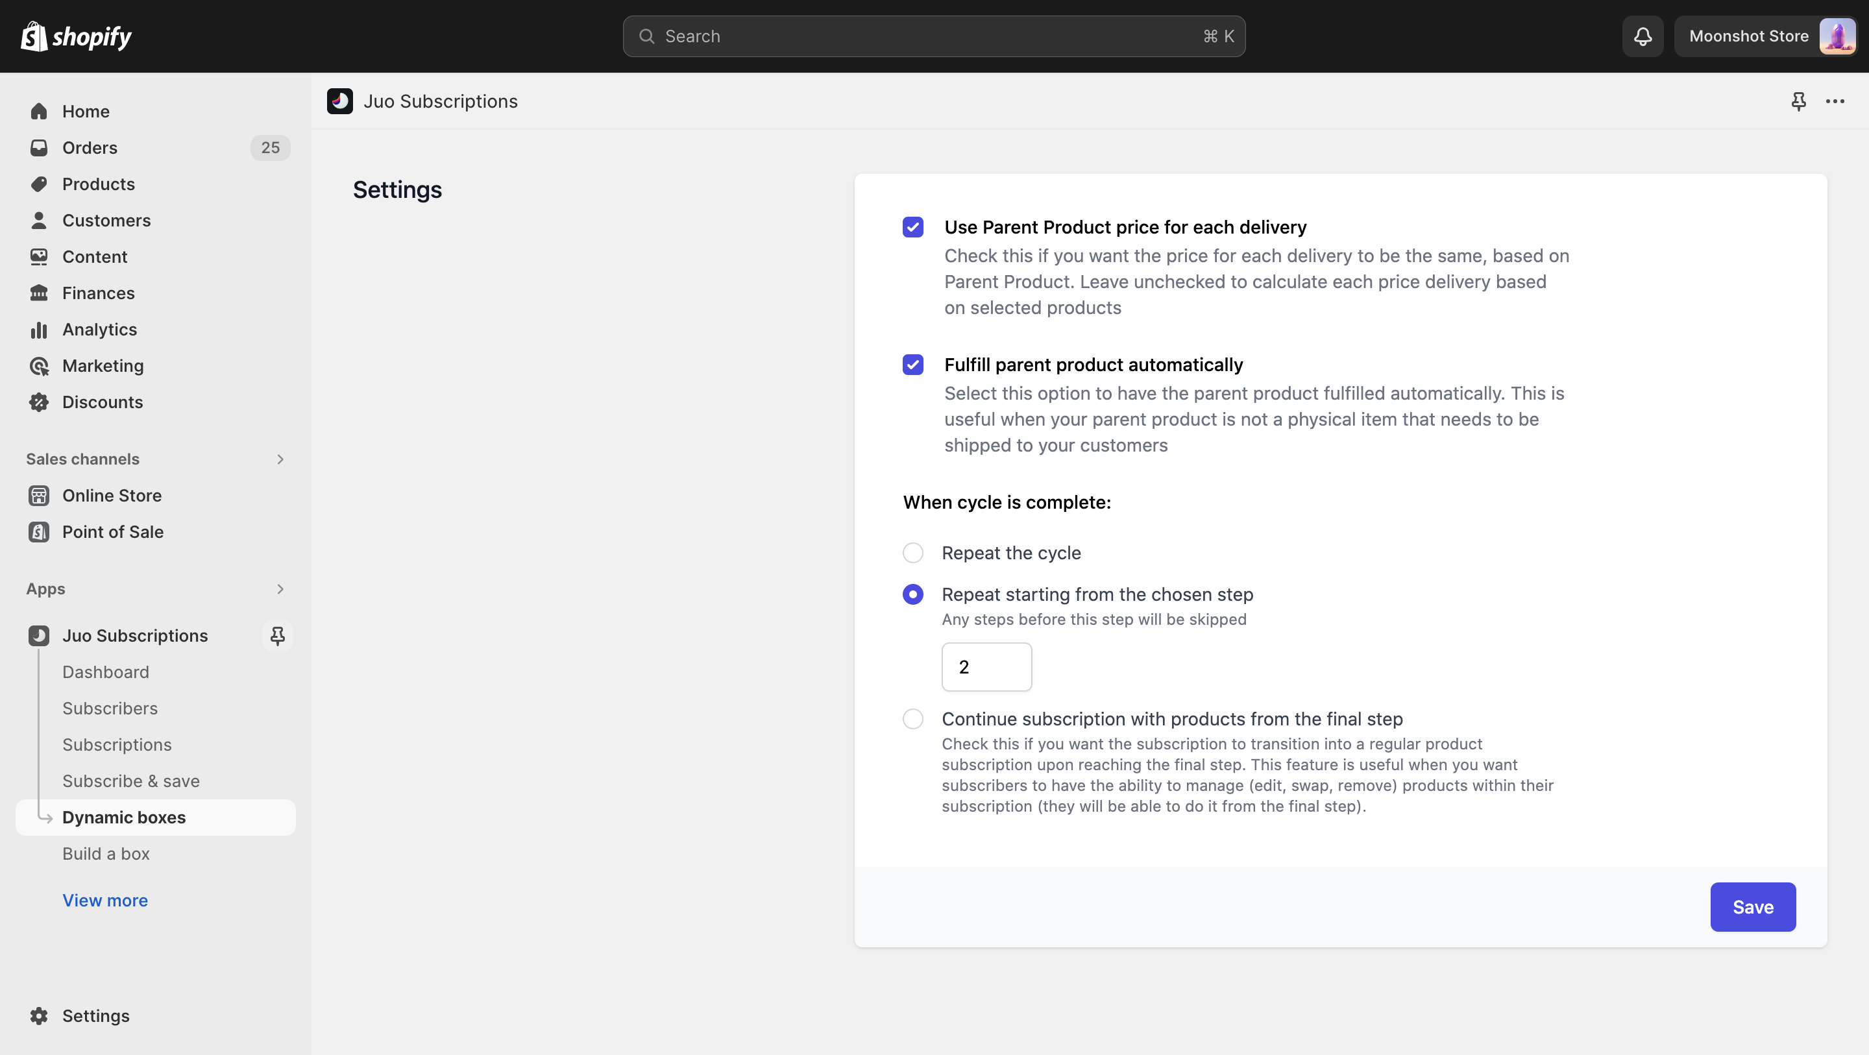
Task: Click the View more link
Action: 104,901
